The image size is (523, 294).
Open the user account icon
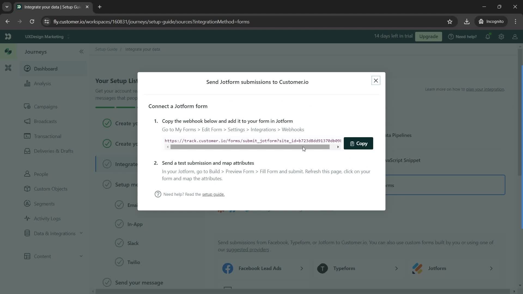515,36
